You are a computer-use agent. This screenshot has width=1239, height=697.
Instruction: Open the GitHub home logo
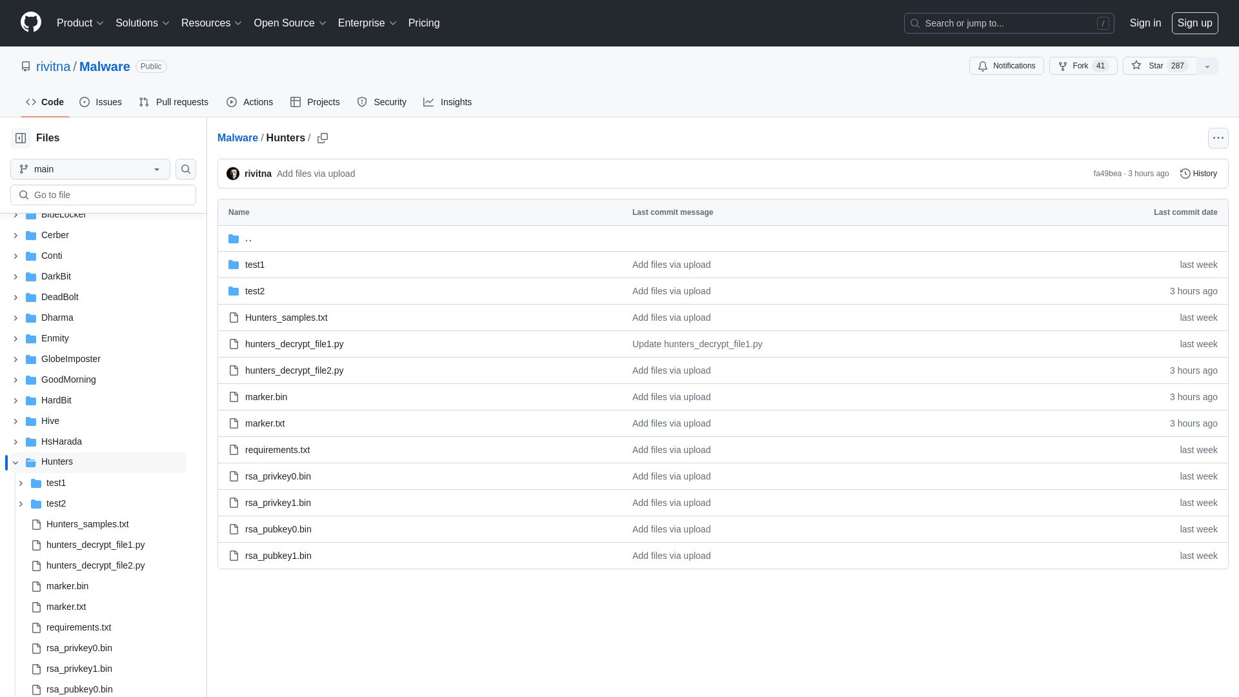[31, 23]
